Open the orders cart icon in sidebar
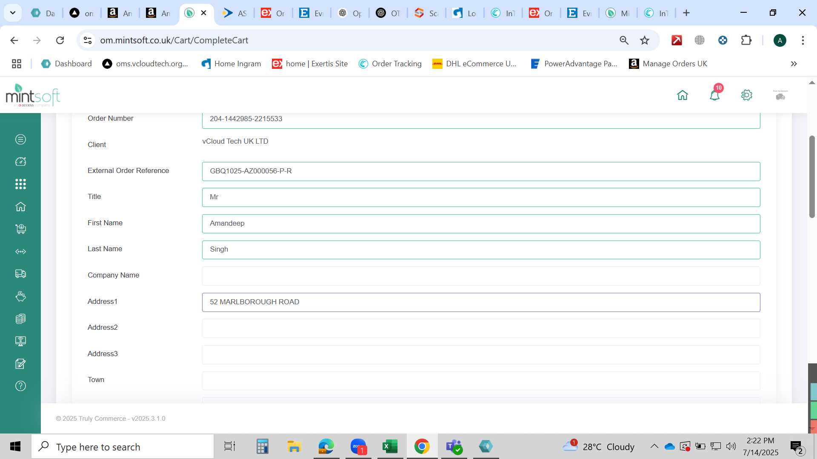The width and height of the screenshot is (817, 459). (x=20, y=229)
